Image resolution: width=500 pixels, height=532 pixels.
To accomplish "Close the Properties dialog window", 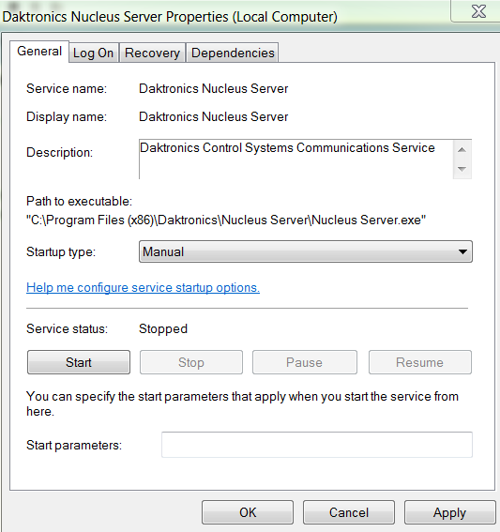I will (478, 11).
